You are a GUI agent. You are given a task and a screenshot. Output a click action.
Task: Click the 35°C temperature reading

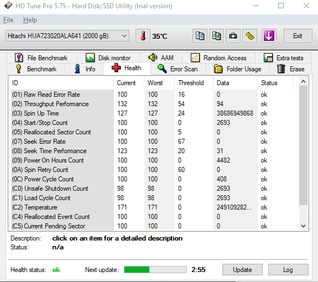160,36
